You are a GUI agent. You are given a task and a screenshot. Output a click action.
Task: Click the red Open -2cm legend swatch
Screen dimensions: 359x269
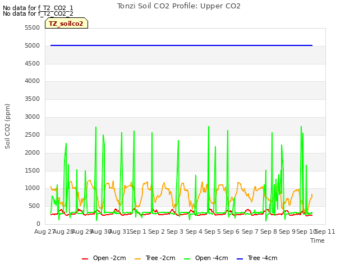coord(85,259)
